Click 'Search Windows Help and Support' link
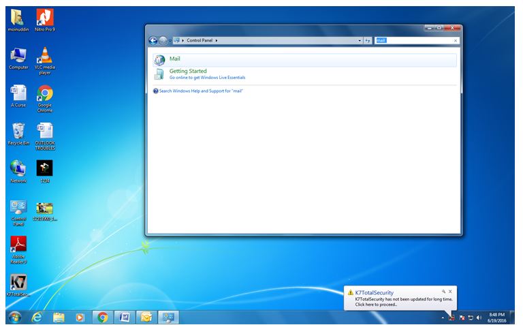 coord(200,91)
